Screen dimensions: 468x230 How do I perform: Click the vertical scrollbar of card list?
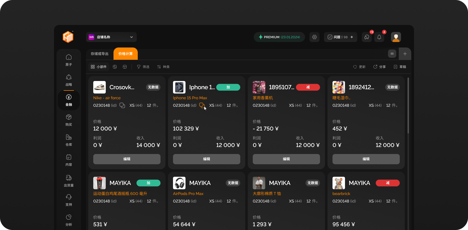tap(408, 105)
